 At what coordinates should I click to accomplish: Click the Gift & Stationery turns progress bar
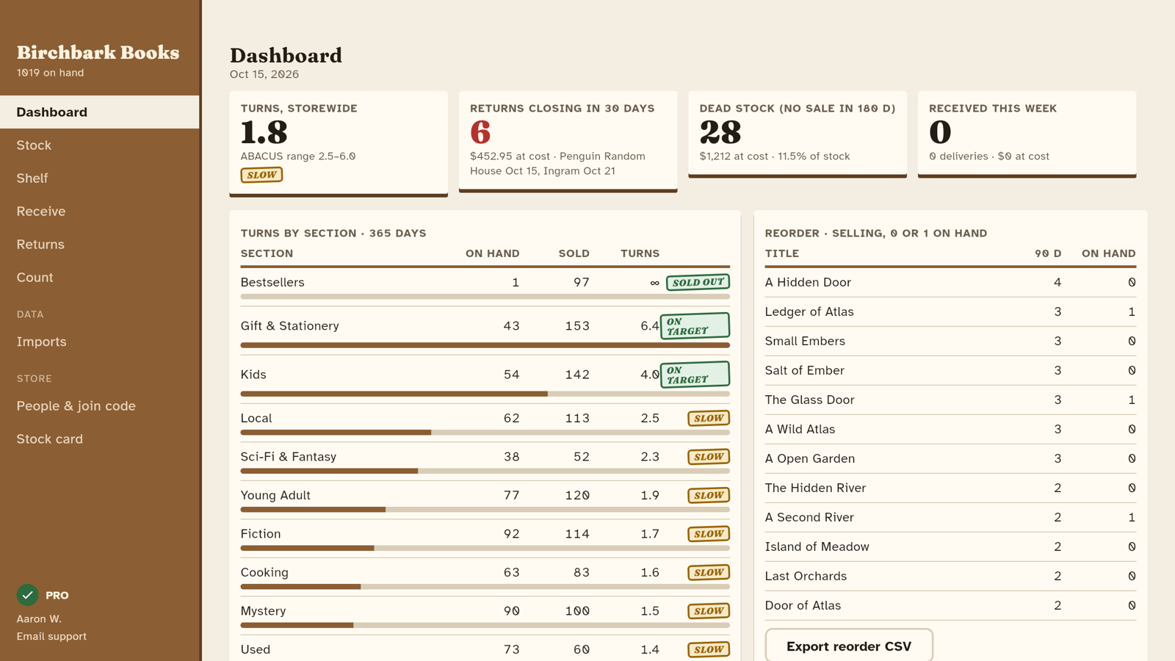pos(485,345)
